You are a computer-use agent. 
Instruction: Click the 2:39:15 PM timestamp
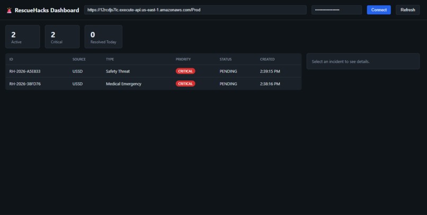pos(270,71)
